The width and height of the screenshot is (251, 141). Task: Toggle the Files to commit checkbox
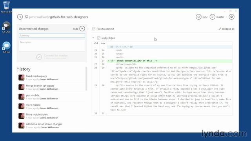[94, 29]
